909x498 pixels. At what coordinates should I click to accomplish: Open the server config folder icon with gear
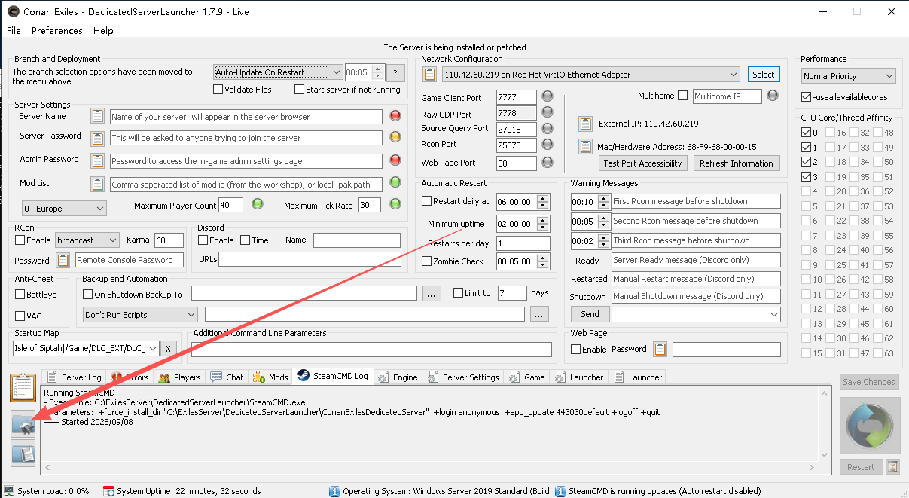[x=24, y=425]
